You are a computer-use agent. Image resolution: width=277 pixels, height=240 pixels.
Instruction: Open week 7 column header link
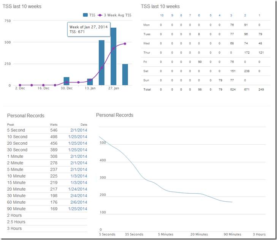point(190,15)
